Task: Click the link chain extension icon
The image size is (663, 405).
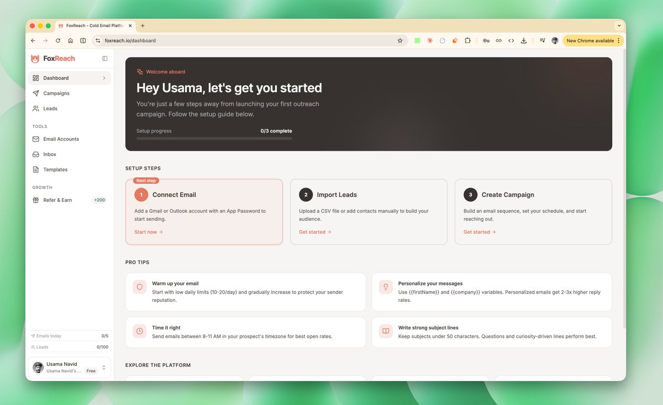Action: [498, 41]
